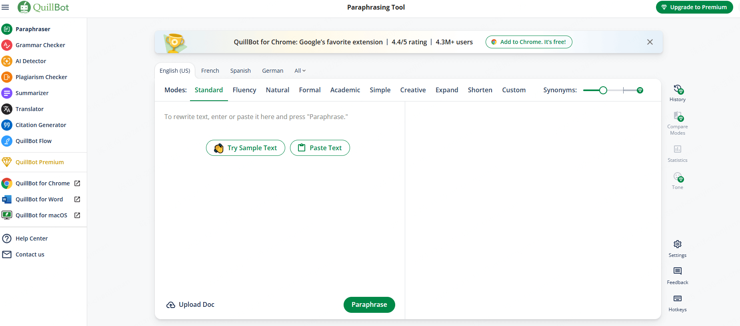Viewport: 740px width, 326px height.
Task: Open Settings gear icon
Action: coord(678,244)
